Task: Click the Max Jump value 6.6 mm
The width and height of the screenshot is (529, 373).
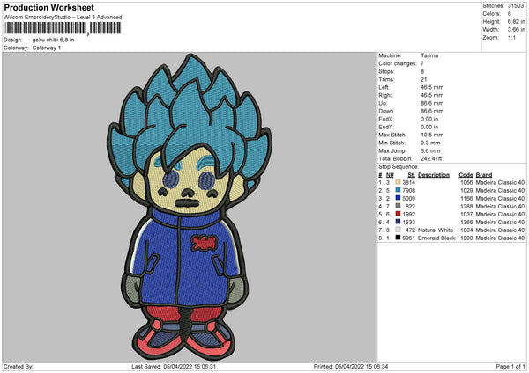Action: click(x=430, y=151)
